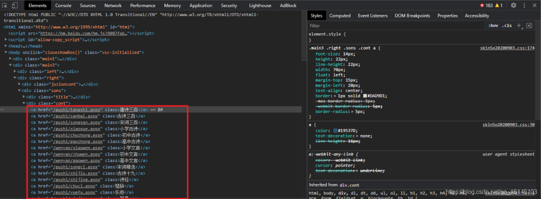Toggle the :hov element state panel
The height and width of the screenshot is (199, 541).
[x=493, y=26]
